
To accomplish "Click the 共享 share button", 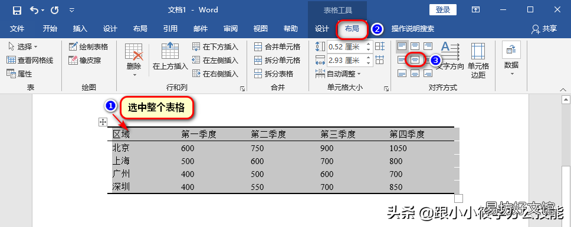I will [544, 29].
